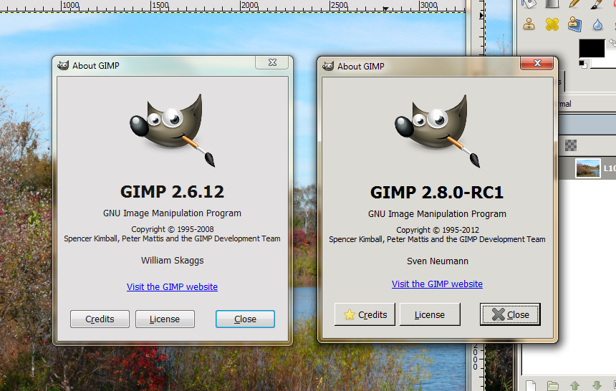
Task: Select the layer thumbnail in Layers panel
Action: click(588, 168)
